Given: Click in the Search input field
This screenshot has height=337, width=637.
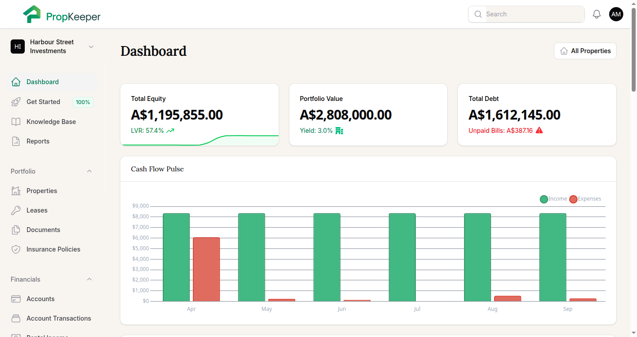Looking at the screenshot, I should pos(534,14).
